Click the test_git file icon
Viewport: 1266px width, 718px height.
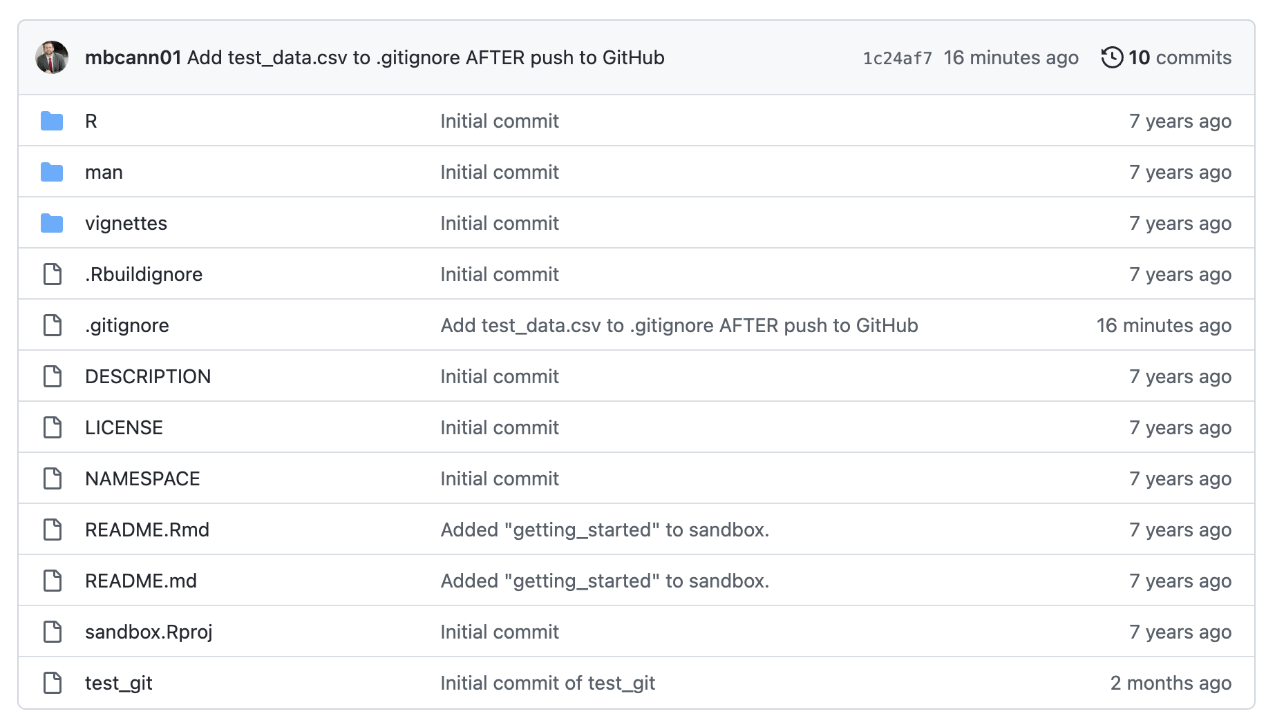[52, 683]
